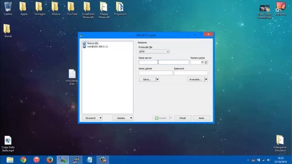The height and width of the screenshot is (164, 292).
Task: Click the network icon in system tray
Action: [x=264, y=160]
